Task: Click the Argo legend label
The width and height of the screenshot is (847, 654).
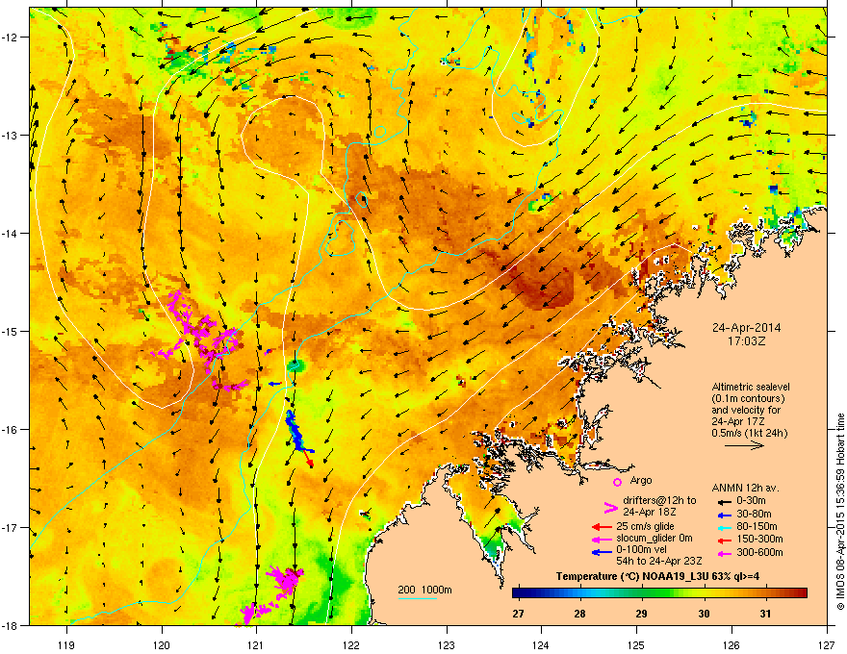Action: 641,480
